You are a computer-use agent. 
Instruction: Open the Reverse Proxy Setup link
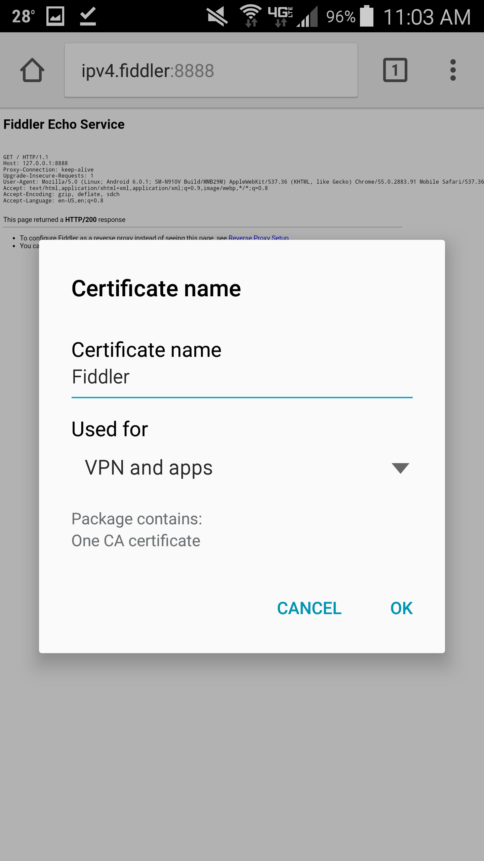[258, 237]
